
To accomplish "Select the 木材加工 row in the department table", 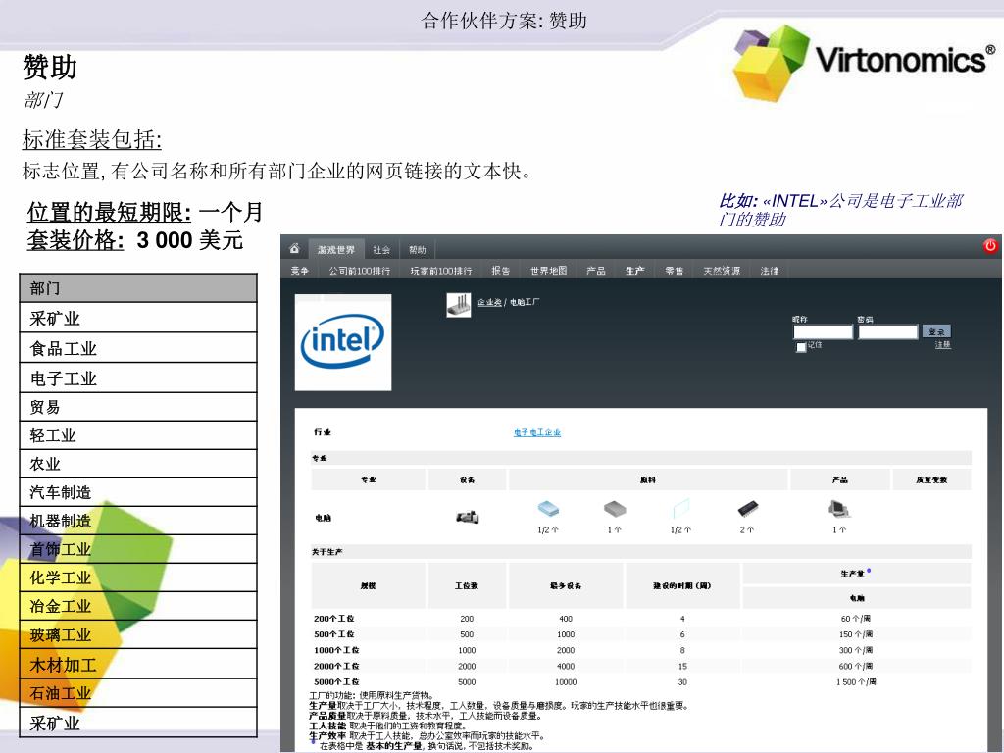I will click(x=138, y=664).
